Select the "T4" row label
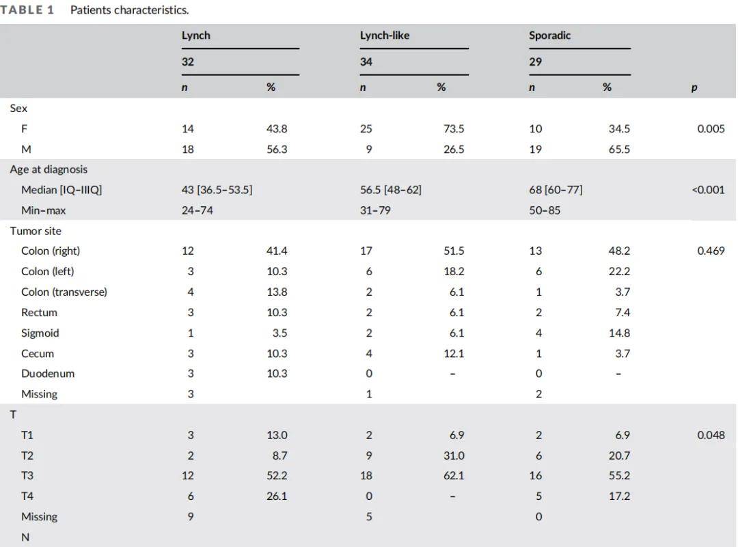Screen dimensions: 738x547 click(x=27, y=496)
